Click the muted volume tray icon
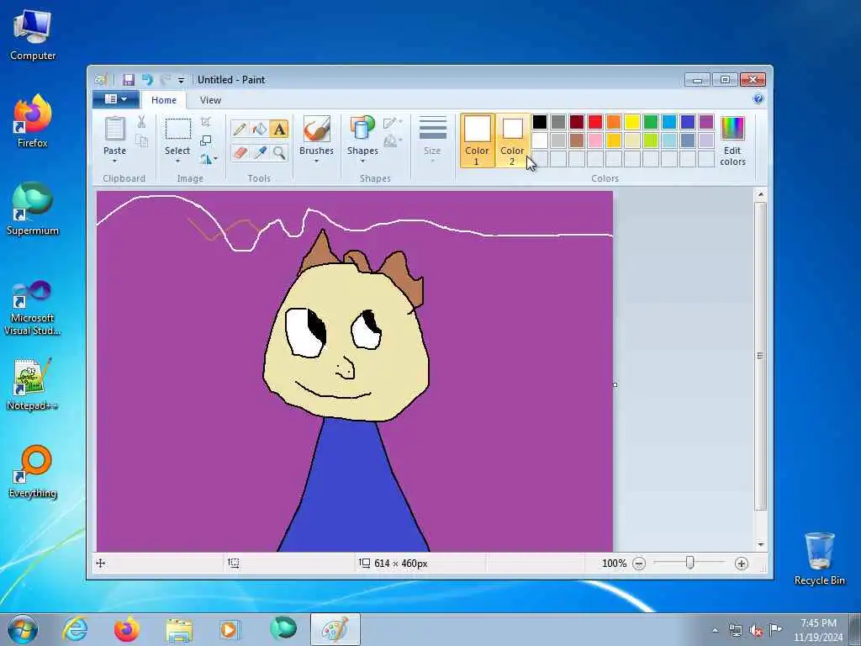Viewport: 861px width, 646px height. (x=756, y=630)
